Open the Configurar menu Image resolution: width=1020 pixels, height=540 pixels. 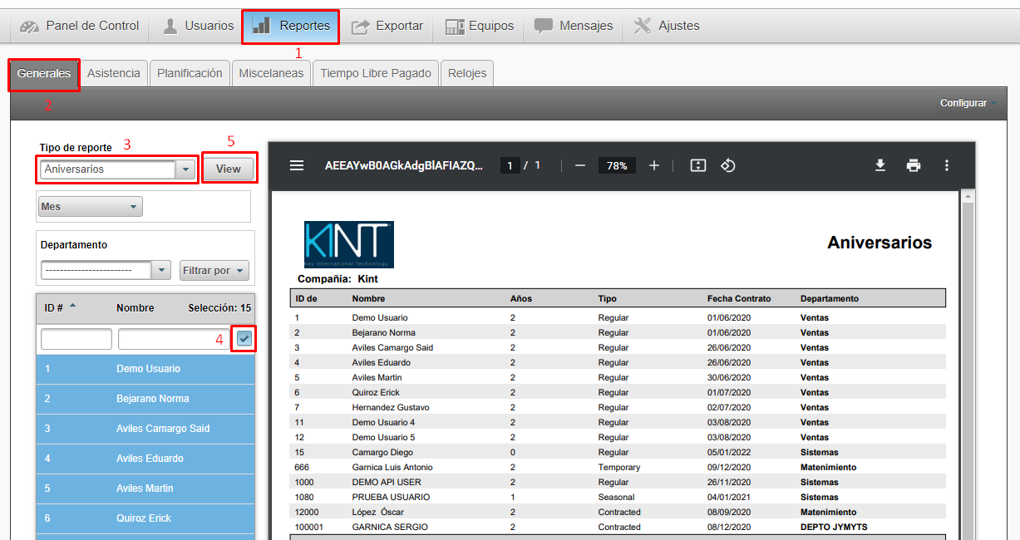pos(968,103)
